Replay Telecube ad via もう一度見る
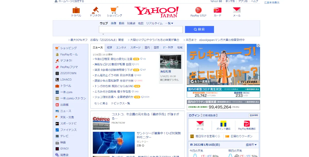The height and width of the screenshot is (157, 309). click(x=200, y=82)
